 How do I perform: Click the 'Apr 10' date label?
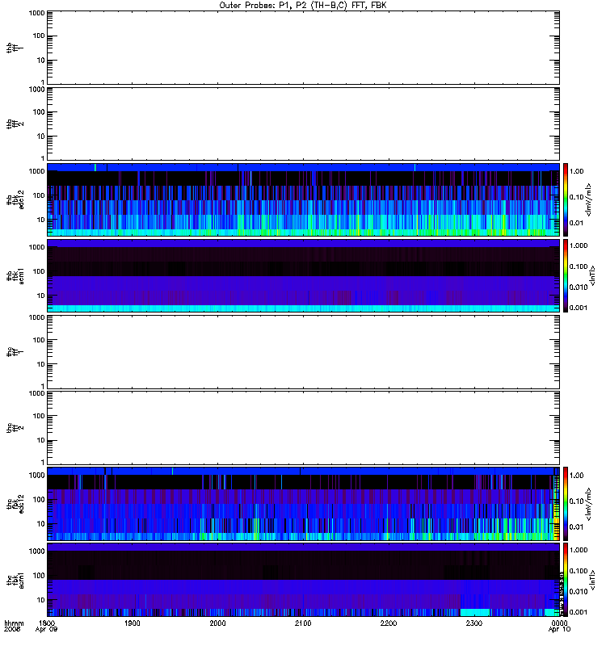559,630
